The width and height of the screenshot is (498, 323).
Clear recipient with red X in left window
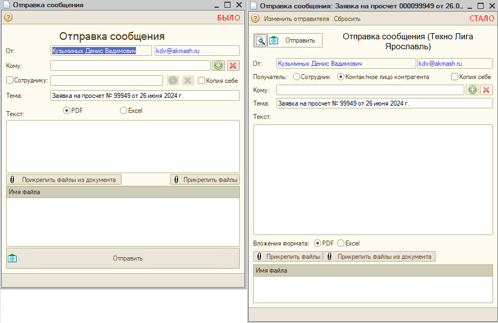click(233, 65)
